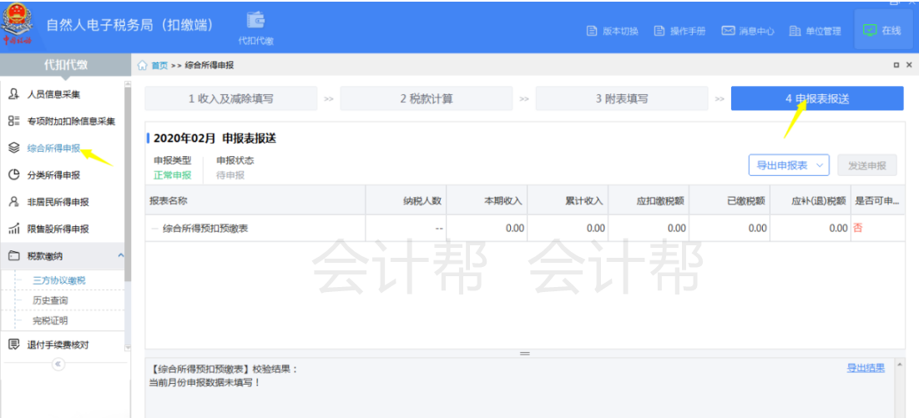Click the 发送申报 button
The width and height of the screenshot is (919, 418).
[866, 165]
